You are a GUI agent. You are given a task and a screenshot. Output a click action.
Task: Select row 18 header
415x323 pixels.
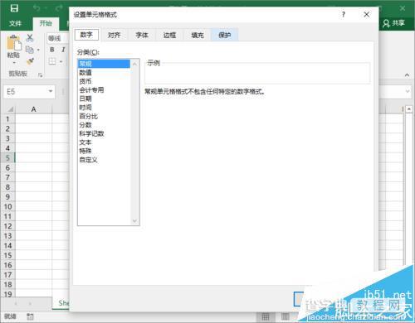coord(7,285)
